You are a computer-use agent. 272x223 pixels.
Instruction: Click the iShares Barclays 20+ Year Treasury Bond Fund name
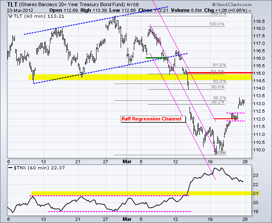(72, 4)
